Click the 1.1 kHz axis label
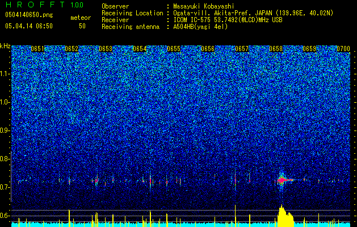357x227 pixels. 5,74
